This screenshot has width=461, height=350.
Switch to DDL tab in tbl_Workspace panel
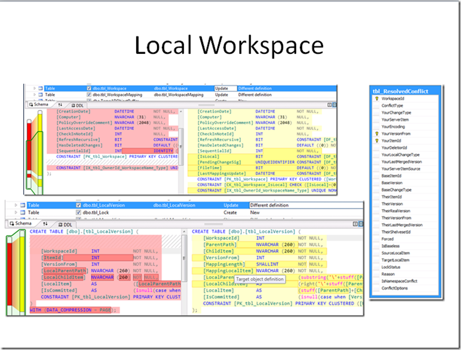[78, 105]
